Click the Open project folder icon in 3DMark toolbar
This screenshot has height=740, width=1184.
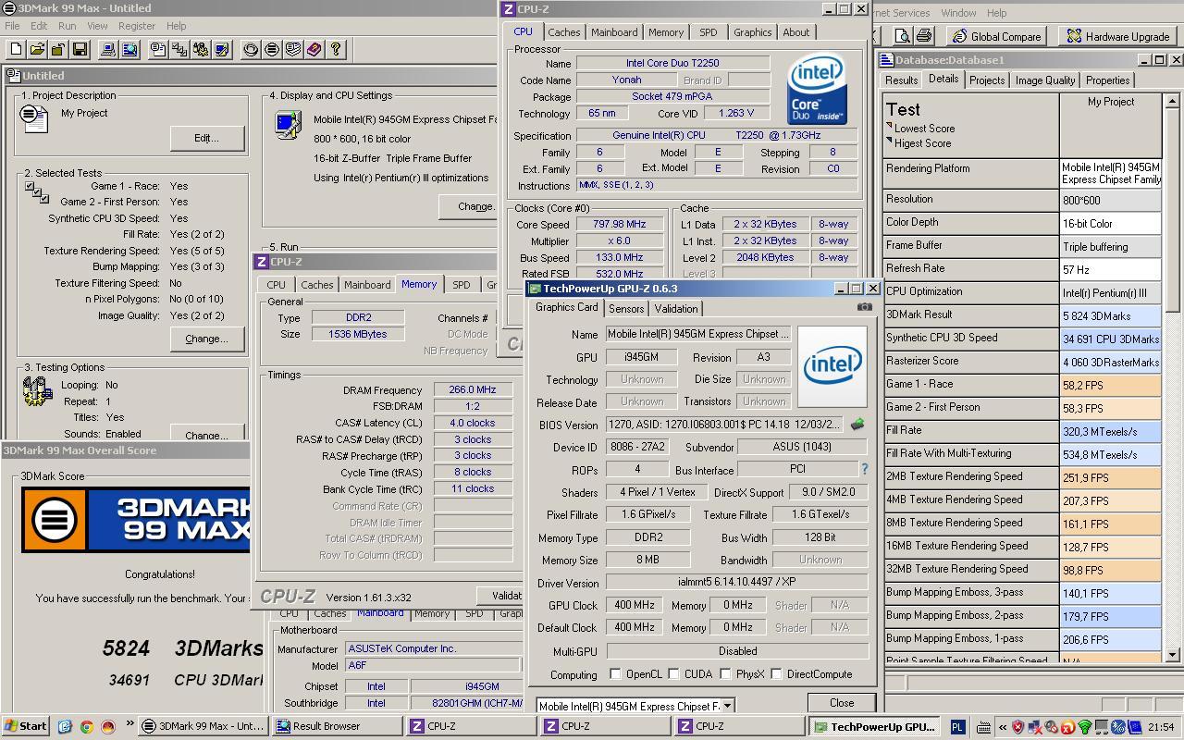(37, 49)
